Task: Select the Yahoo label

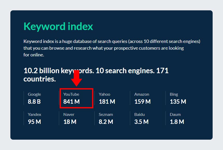Action: (x=104, y=94)
